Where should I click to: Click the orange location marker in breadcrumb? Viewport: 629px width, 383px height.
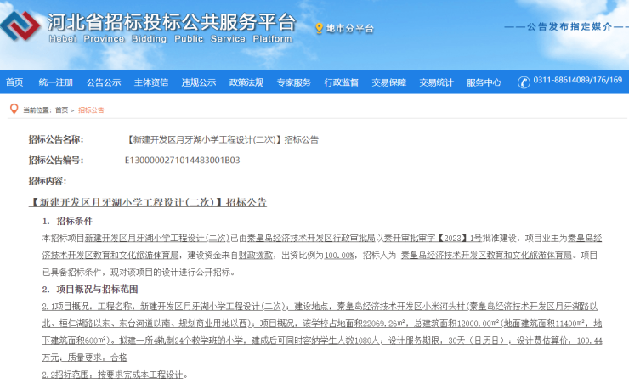click(x=14, y=109)
